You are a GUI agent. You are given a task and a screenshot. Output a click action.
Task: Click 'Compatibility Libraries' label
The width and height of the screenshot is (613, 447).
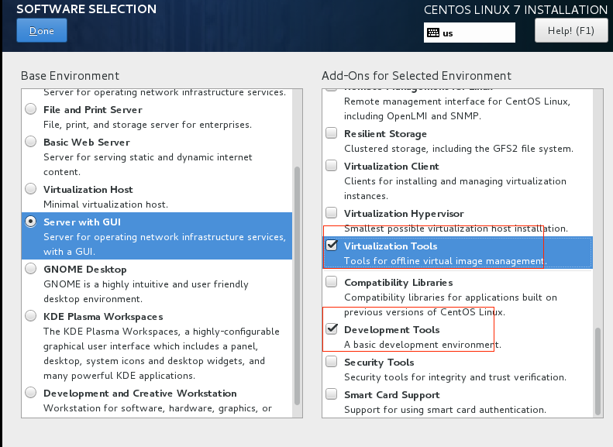[x=398, y=283]
